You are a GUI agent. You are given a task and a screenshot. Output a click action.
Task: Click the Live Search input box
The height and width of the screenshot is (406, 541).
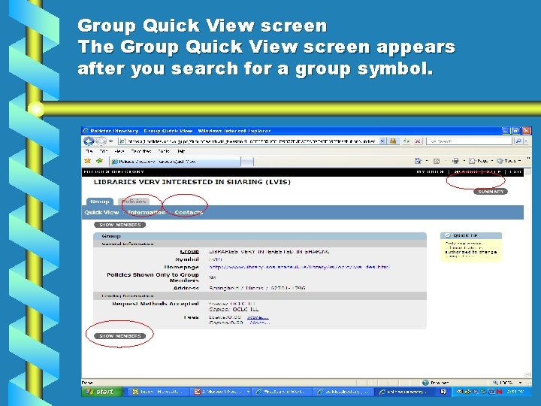click(x=469, y=141)
